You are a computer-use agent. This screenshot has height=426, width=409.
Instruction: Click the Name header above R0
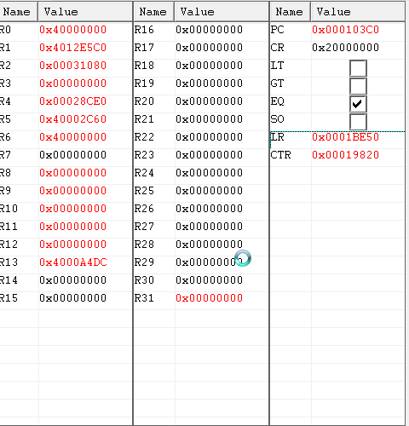(x=19, y=12)
